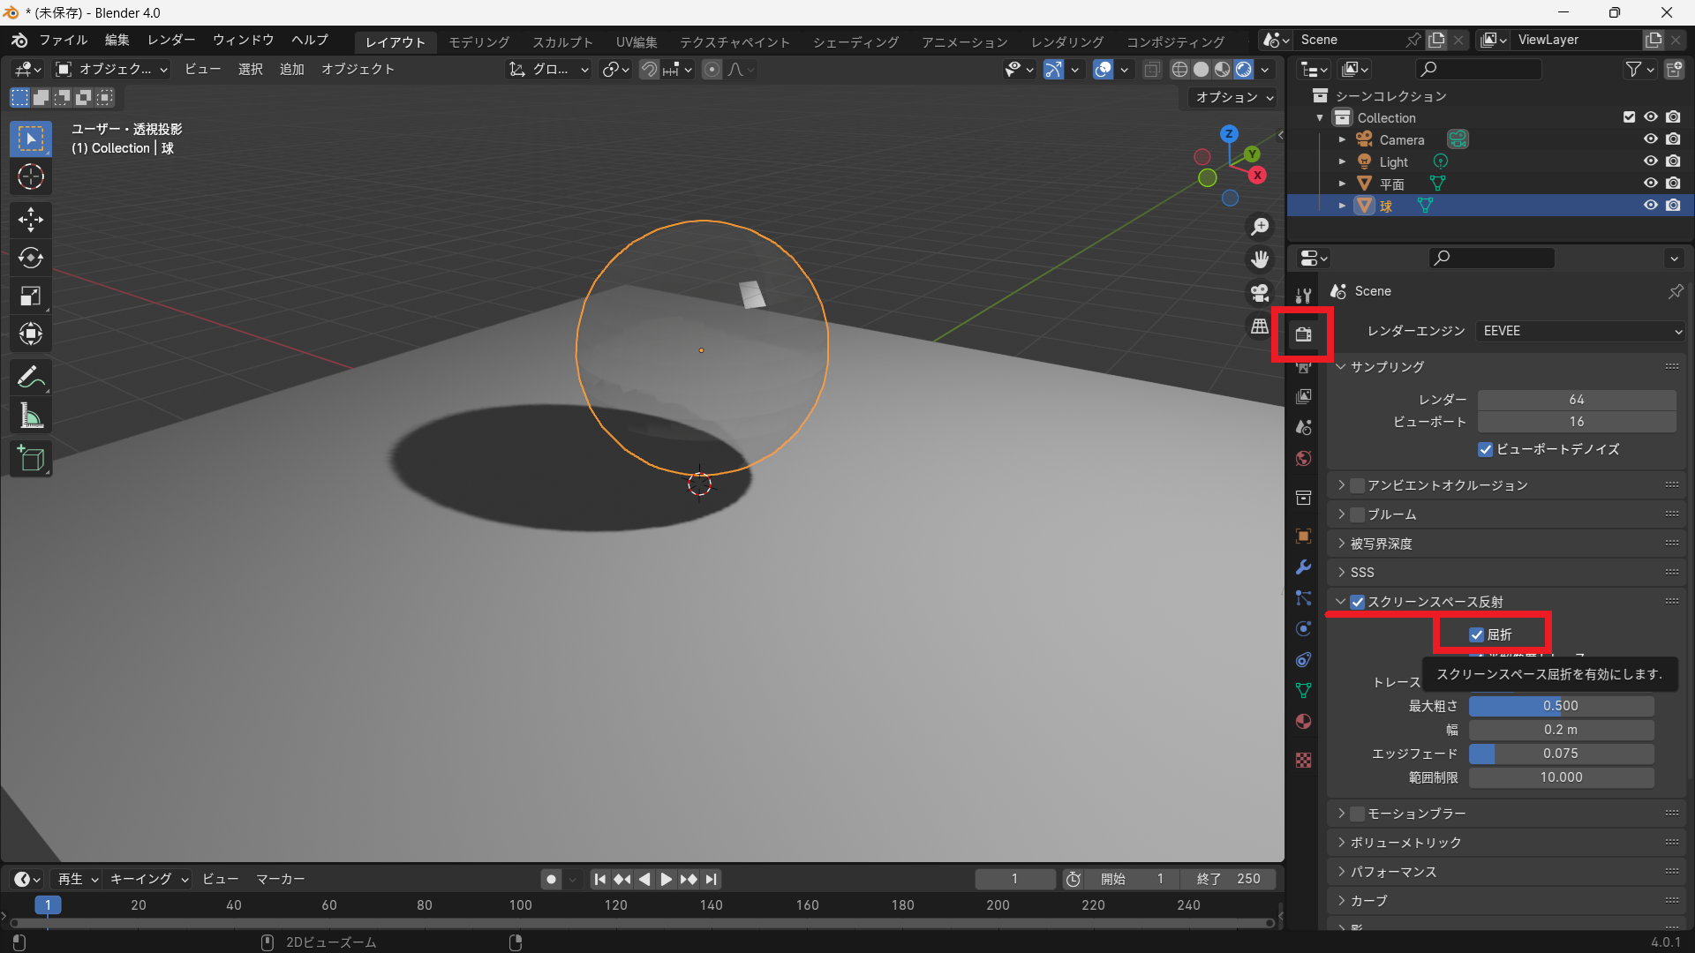1695x953 pixels.
Task: Toggle camera view in viewport
Action: [1260, 293]
